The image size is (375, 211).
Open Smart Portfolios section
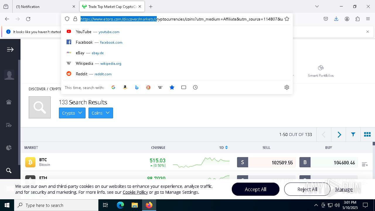(x=321, y=71)
